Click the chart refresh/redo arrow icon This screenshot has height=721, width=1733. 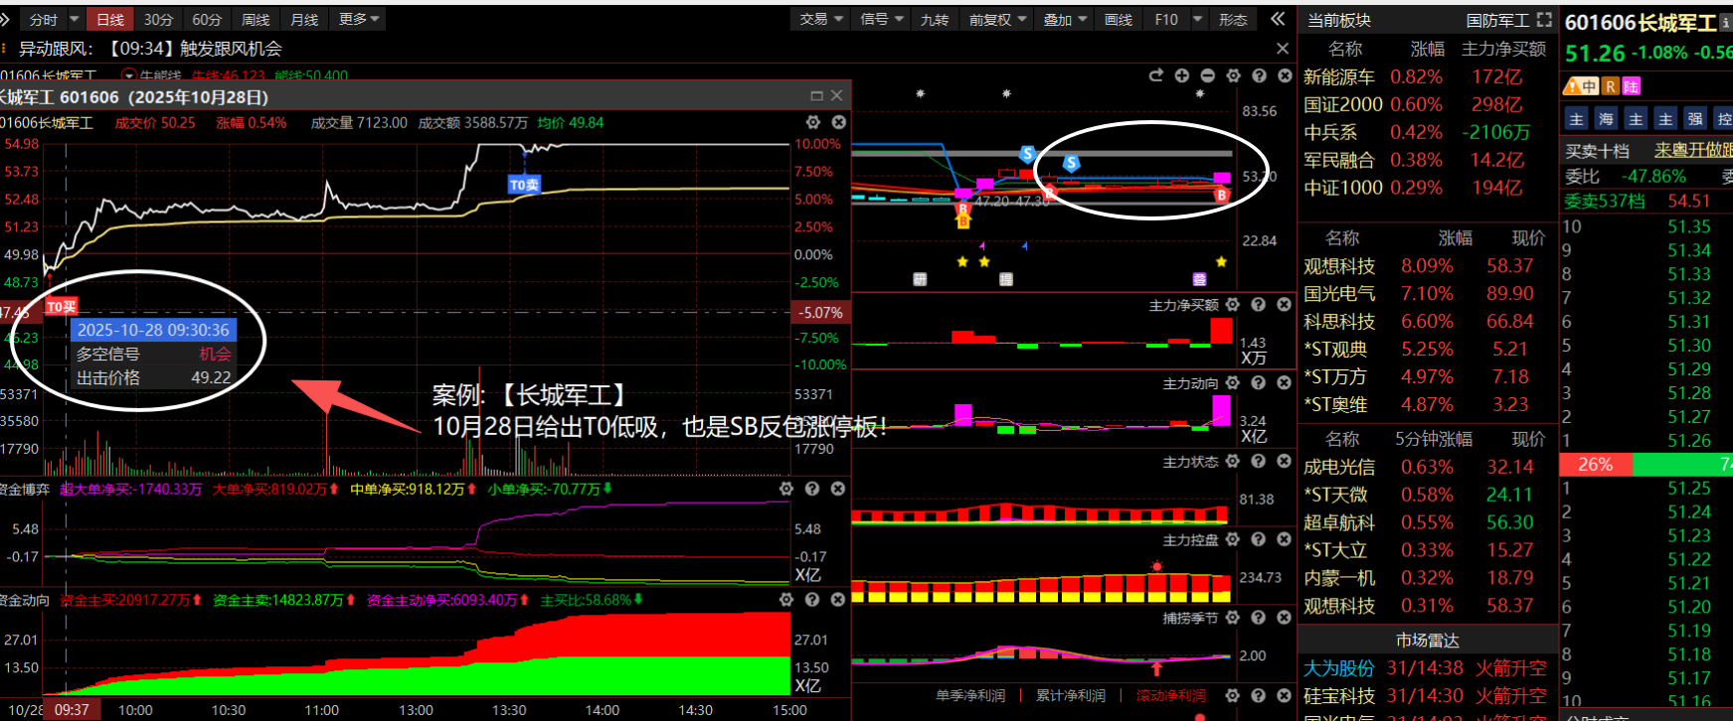tap(1155, 75)
